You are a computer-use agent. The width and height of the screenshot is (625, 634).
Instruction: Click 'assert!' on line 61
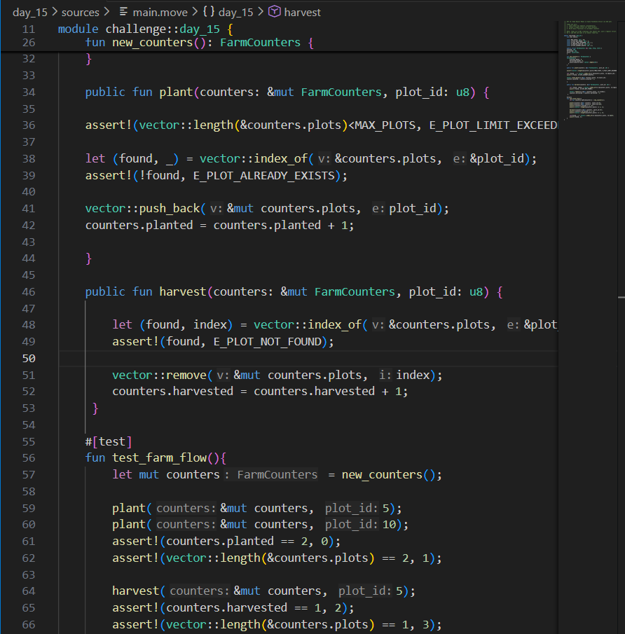click(136, 542)
